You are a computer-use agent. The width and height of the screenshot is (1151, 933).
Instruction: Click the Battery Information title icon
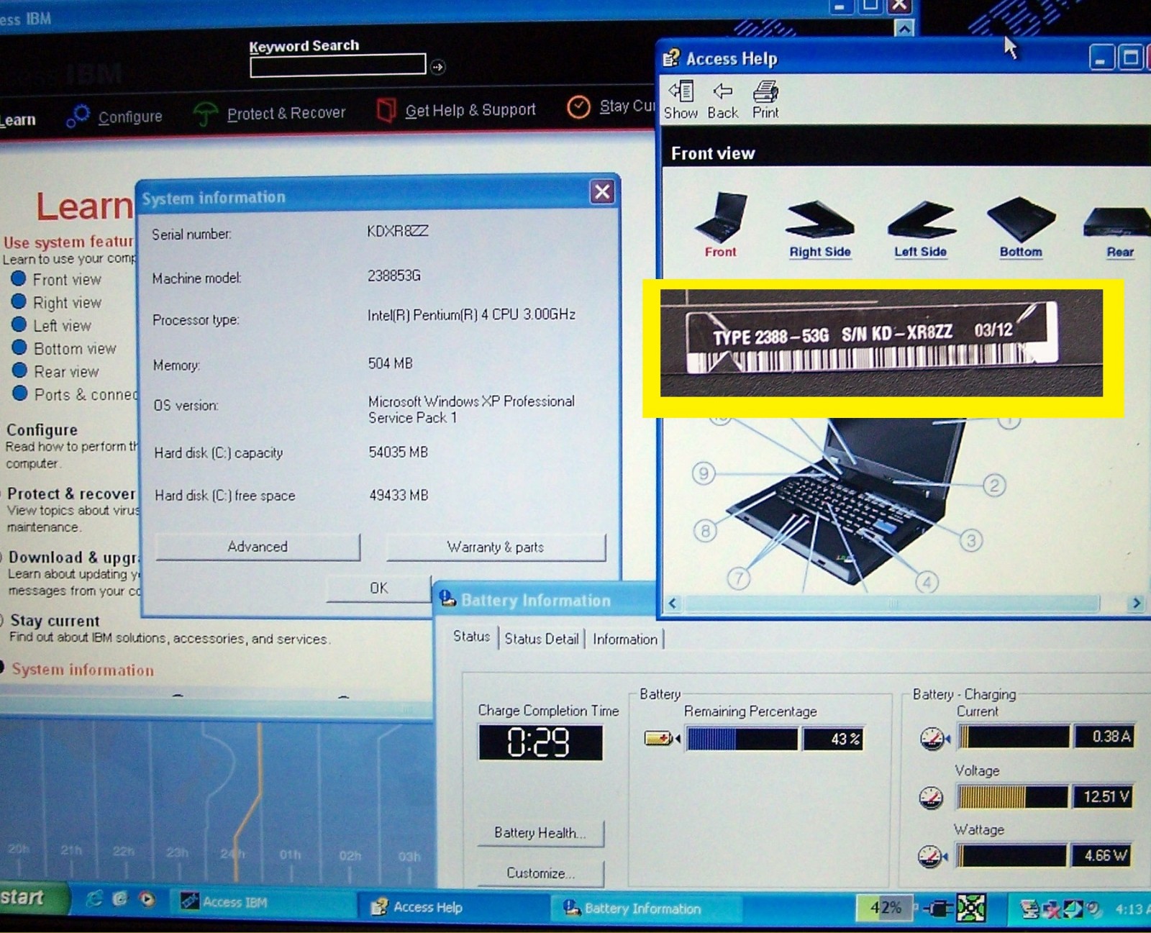coord(448,599)
